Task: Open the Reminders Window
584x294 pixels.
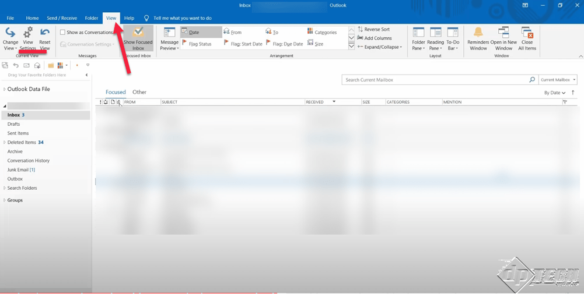Action: (x=478, y=39)
